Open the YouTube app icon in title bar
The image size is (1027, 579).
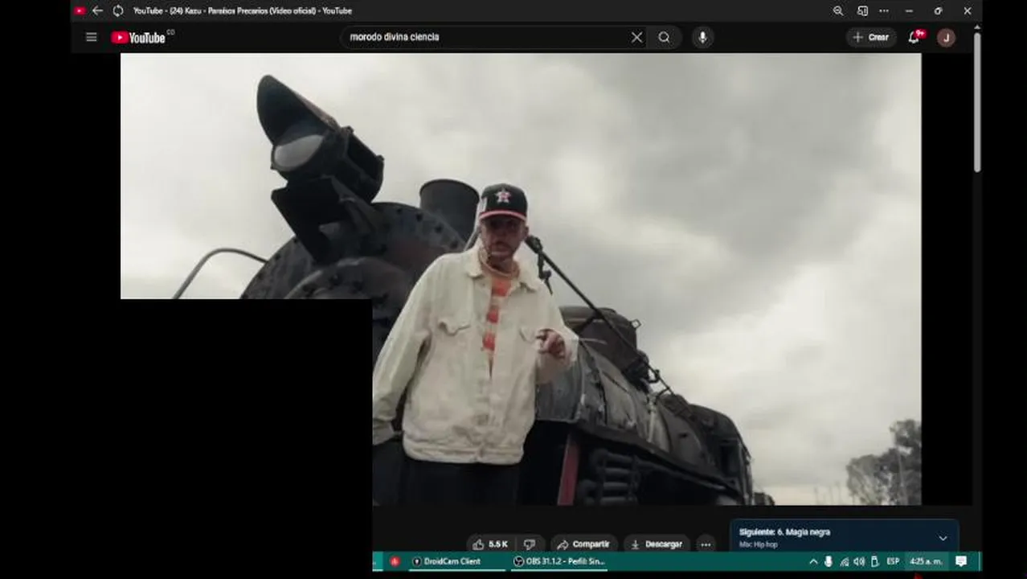tap(80, 11)
